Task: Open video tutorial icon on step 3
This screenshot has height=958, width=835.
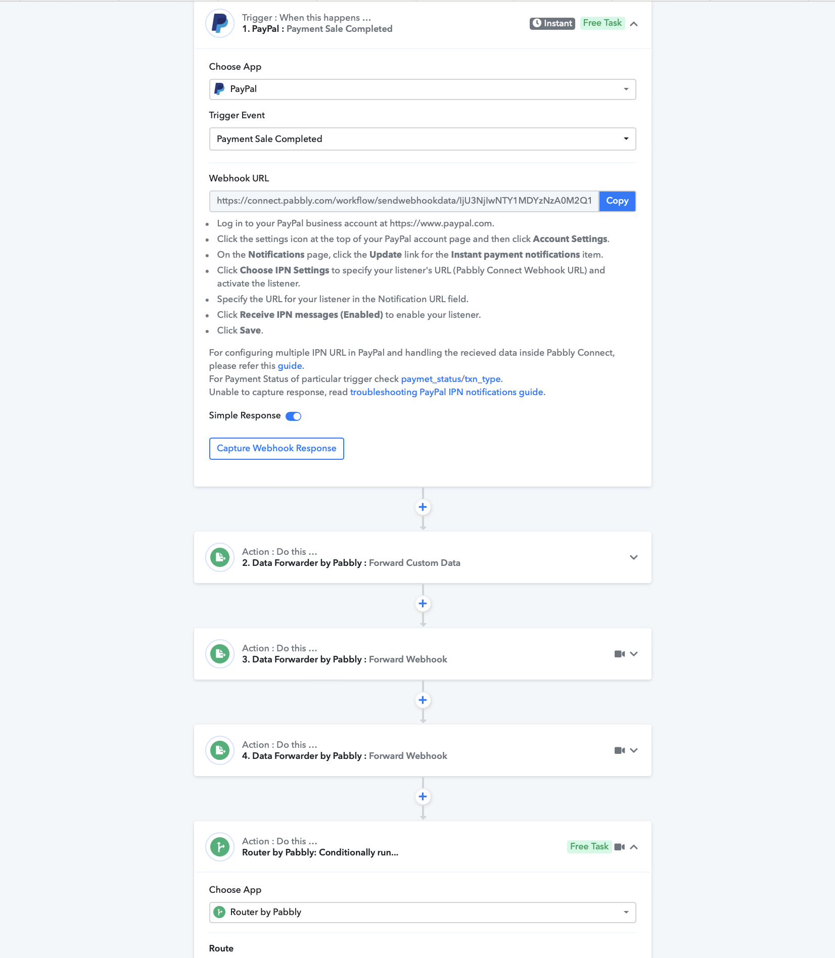Action: 620,654
